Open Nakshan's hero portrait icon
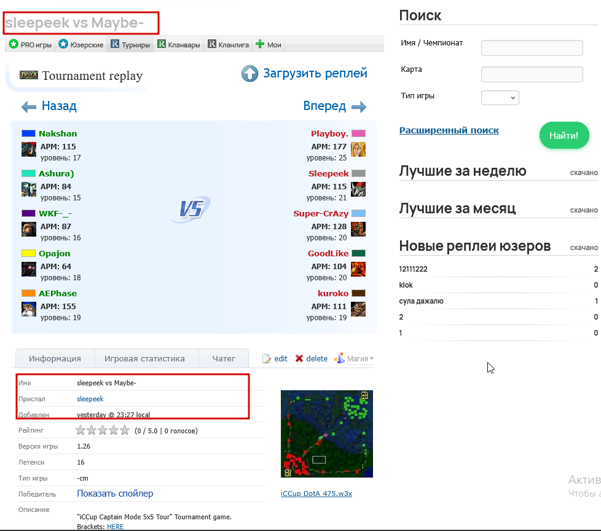Screen dimensions: 601x531 point(29,149)
